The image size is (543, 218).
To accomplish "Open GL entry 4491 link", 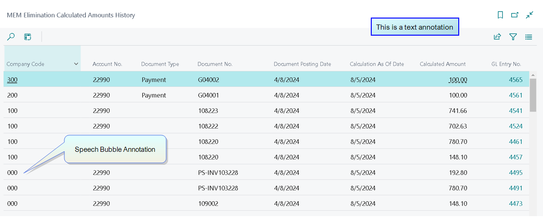I will 516,188.
